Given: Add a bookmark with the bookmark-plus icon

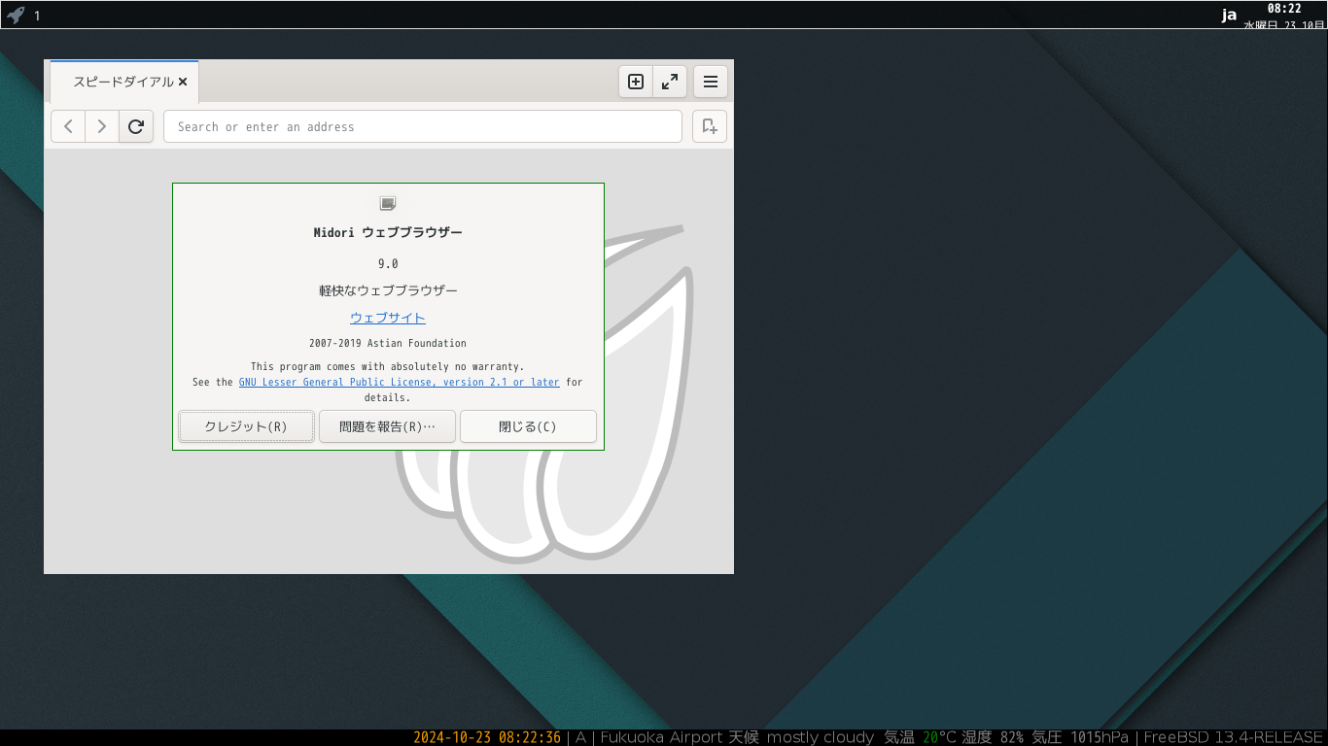Looking at the screenshot, I should (x=710, y=126).
